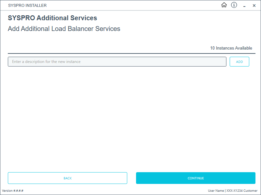Click the XXX-X1234 Customer footer text
The image size is (261, 195).
[x=242, y=190]
